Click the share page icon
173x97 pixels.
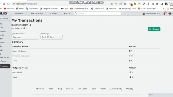[x=121, y=4]
